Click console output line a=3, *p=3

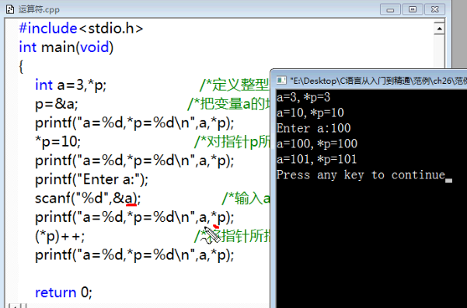click(304, 97)
